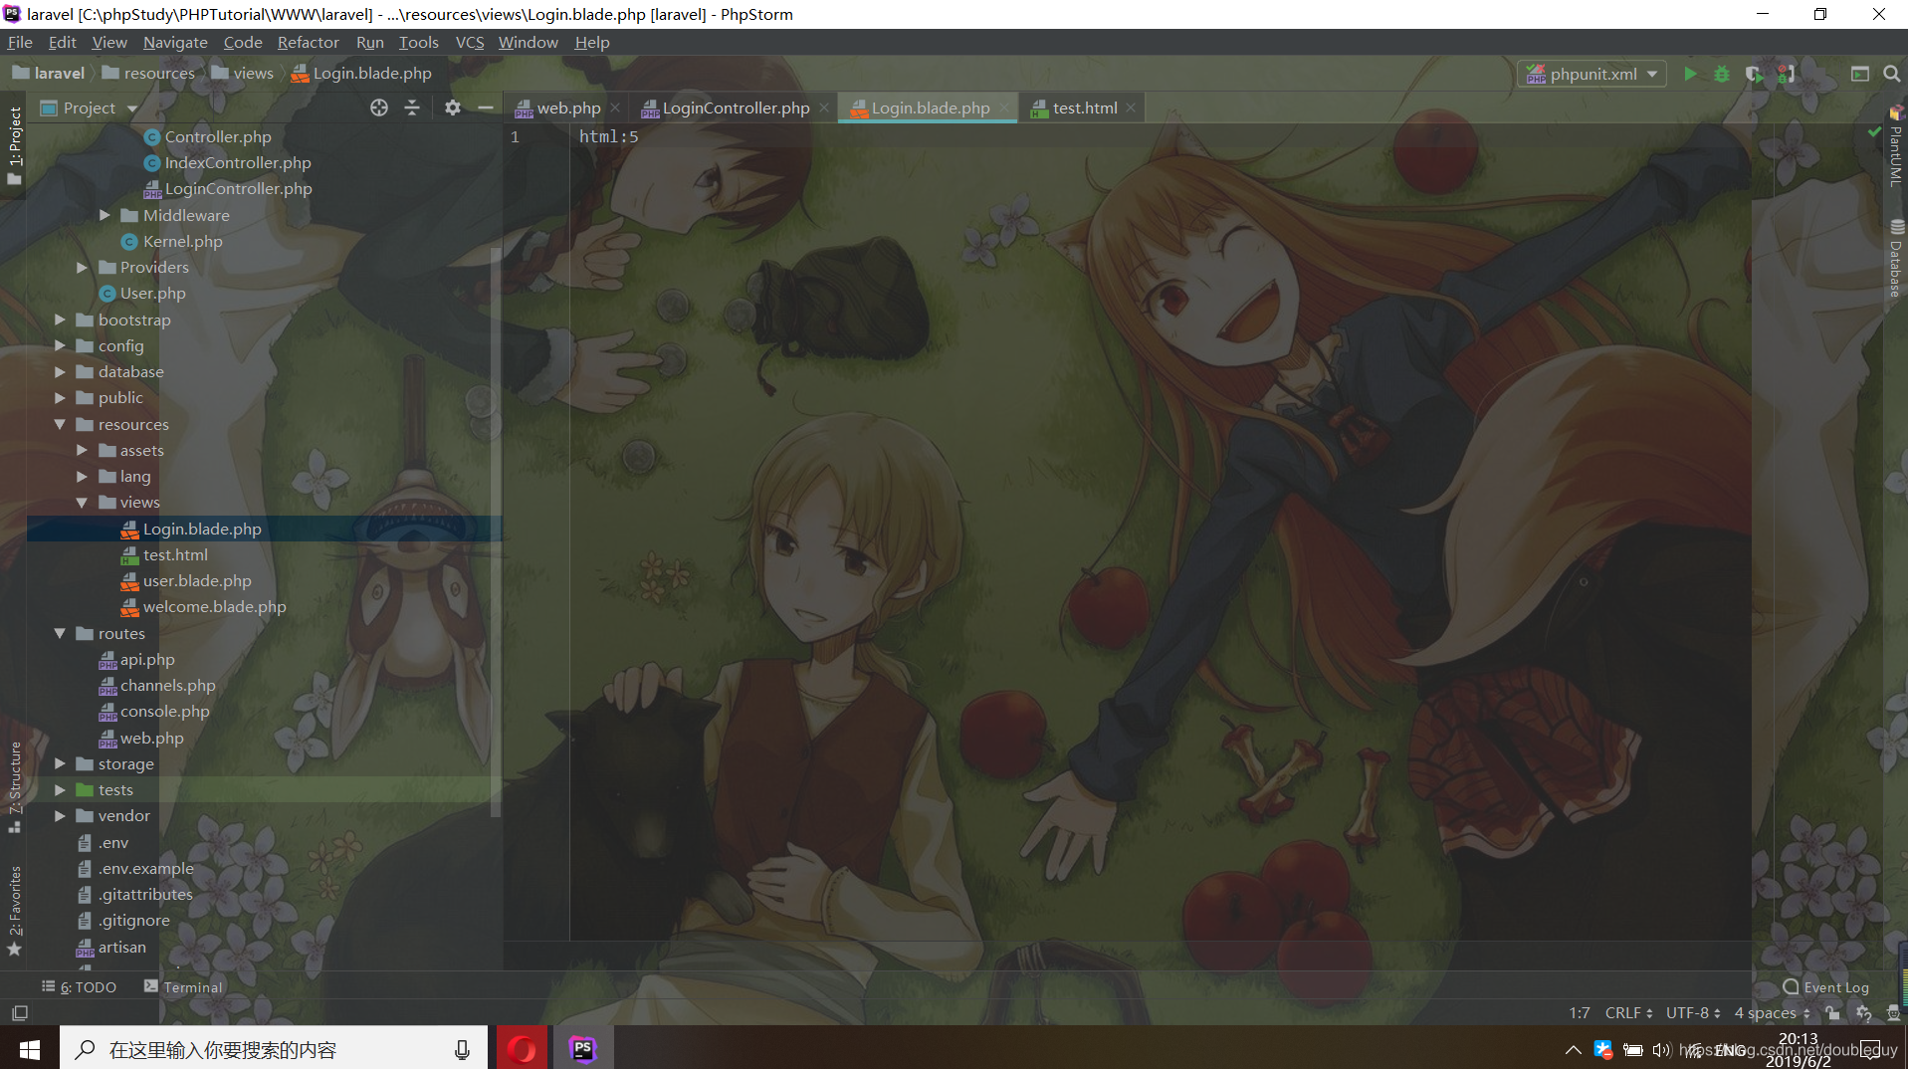Open the Database side panel
Viewport: 1908px width, 1069px height.
[x=1896, y=259]
